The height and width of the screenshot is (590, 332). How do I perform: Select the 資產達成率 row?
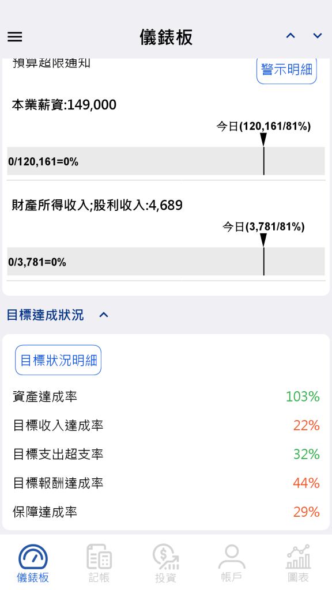click(166, 396)
